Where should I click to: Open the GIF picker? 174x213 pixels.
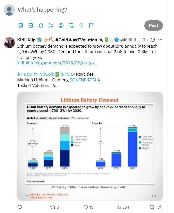(x=31, y=25)
